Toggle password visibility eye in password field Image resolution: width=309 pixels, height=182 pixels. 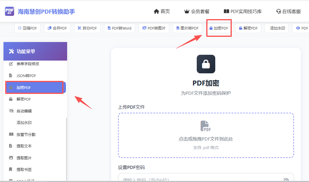pyautogui.click(x=286, y=179)
